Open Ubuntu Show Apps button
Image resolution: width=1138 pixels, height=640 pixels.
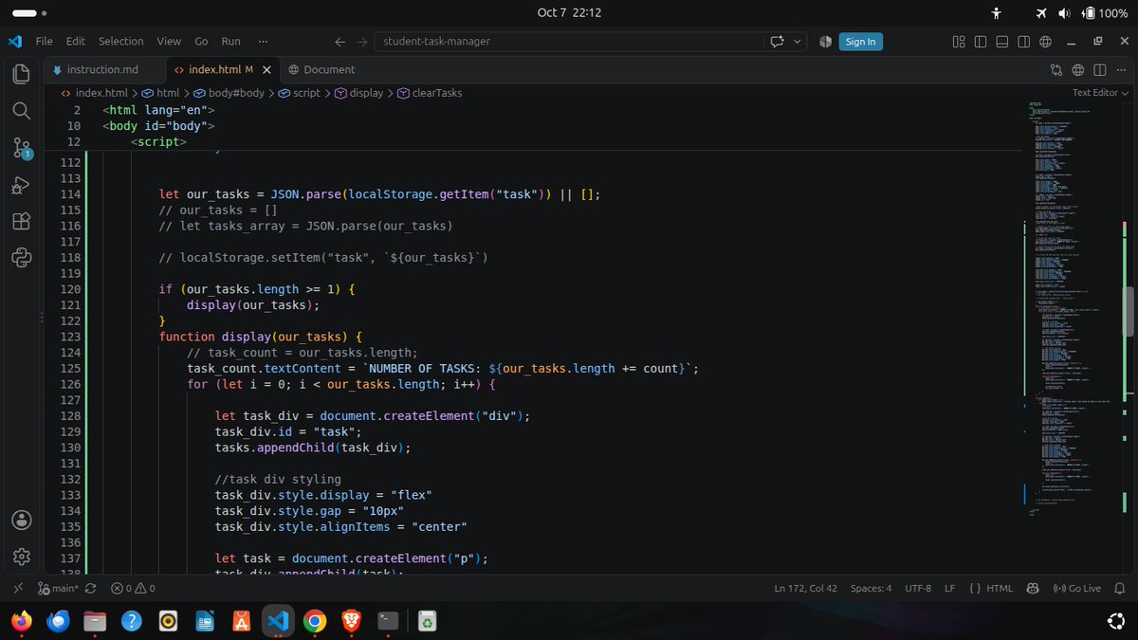1115,621
